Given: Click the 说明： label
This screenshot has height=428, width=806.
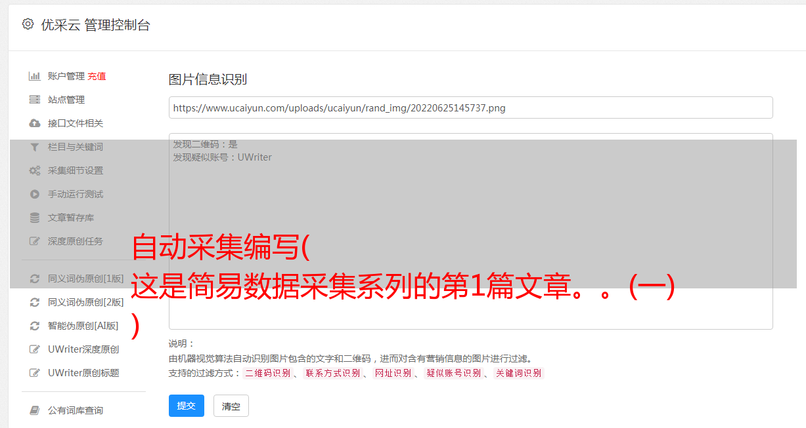Looking at the screenshot, I should pyautogui.click(x=181, y=343).
